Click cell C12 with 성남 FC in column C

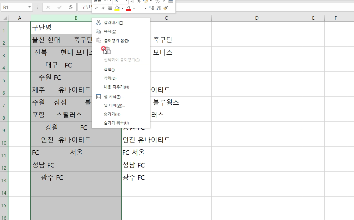[166, 165]
